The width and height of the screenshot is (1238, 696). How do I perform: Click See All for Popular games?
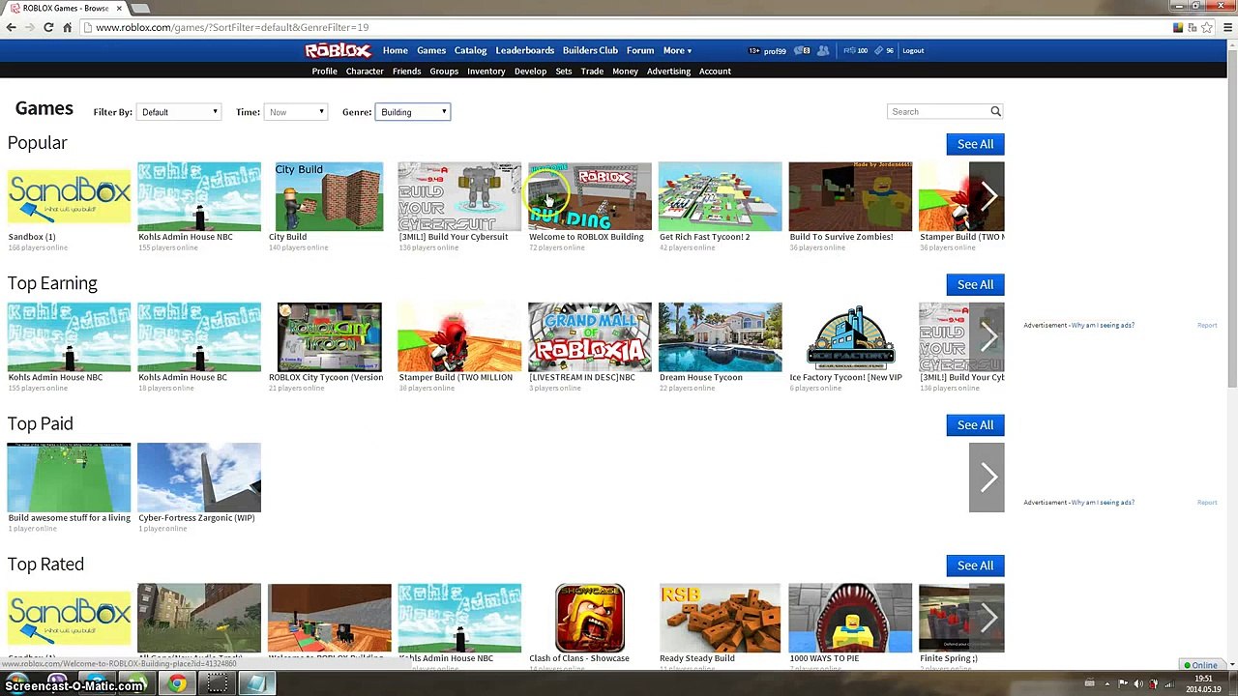[975, 144]
